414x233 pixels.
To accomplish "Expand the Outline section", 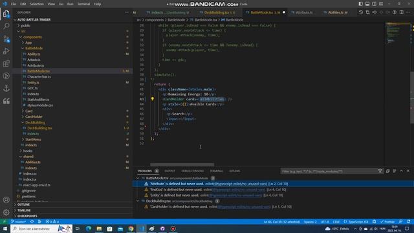I will coord(23,205).
